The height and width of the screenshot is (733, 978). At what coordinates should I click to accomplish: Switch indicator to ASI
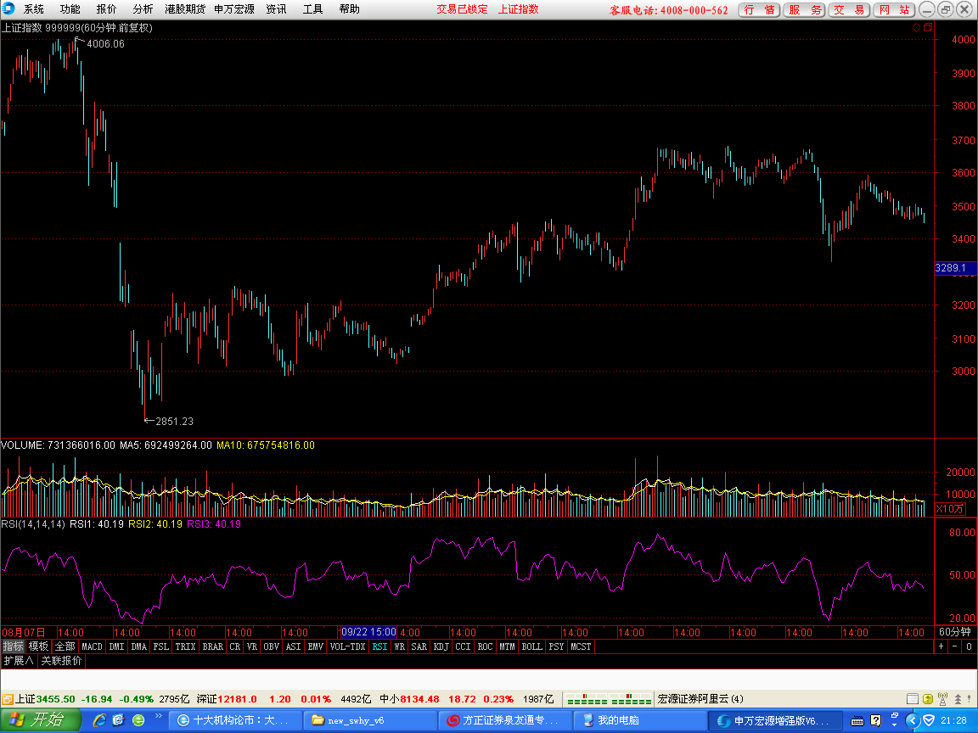coord(293,646)
